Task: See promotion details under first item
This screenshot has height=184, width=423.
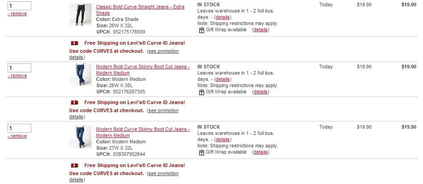Action: coord(124,54)
